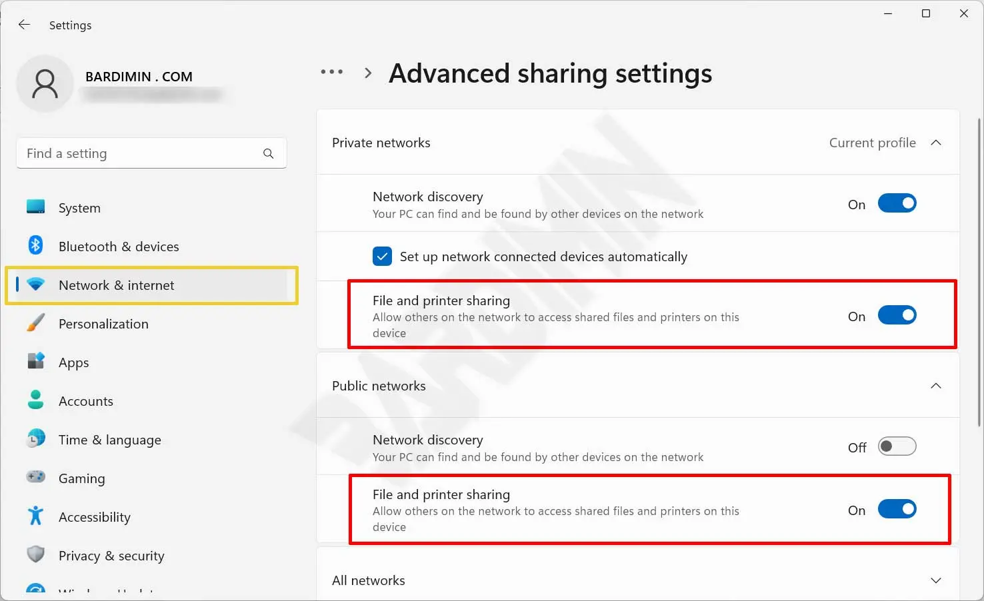Click the breadcrumb ellipsis button

tap(331, 72)
